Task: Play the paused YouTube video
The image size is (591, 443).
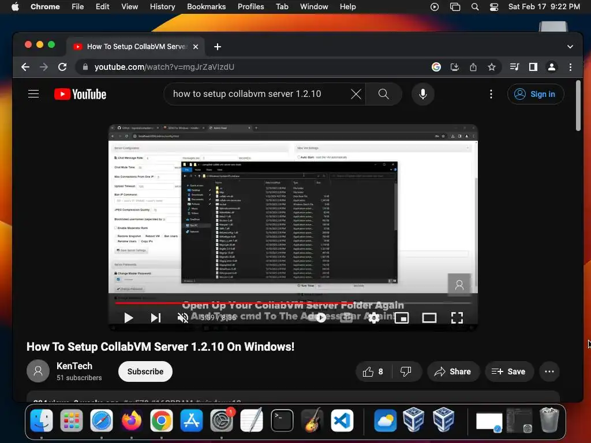Action: [x=129, y=318]
